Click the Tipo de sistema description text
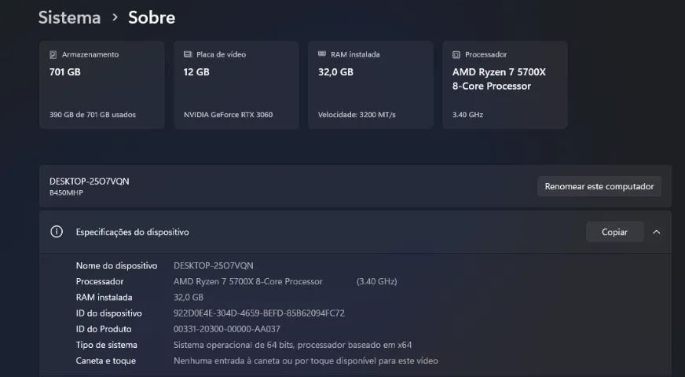Screen dimensions: 685x377 tap(293, 345)
